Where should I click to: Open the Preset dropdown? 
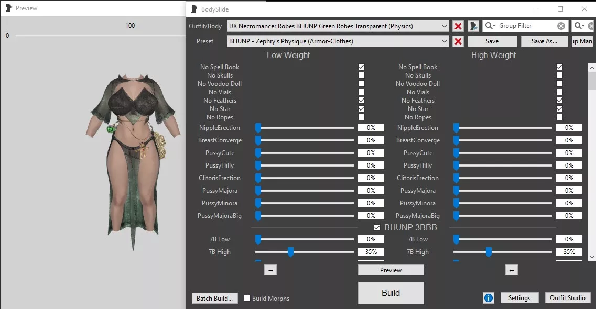click(338, 41)
